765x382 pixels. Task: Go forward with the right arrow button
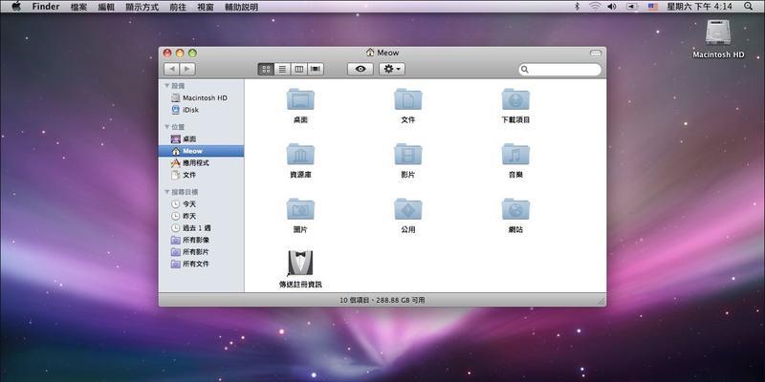click(x=187, y=69)
